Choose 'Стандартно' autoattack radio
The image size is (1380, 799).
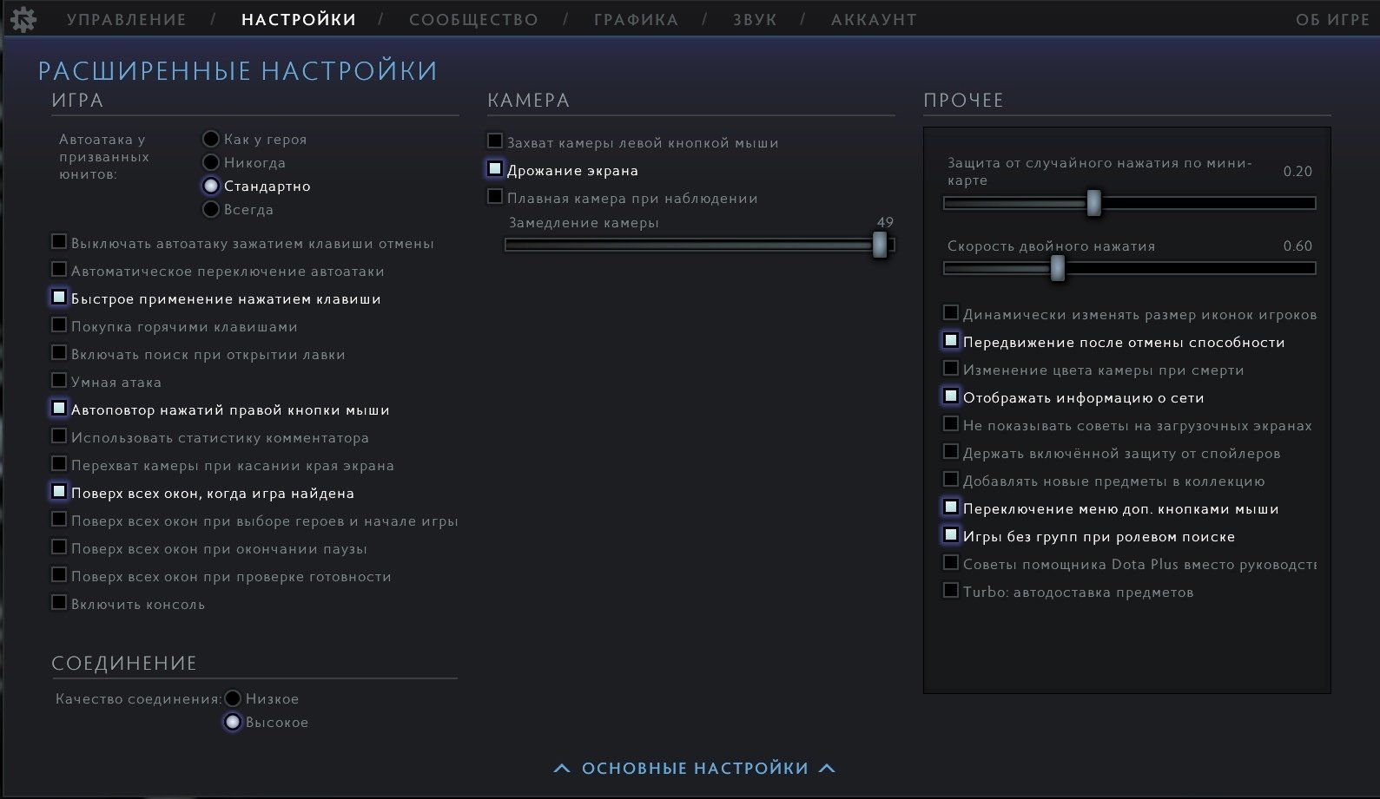(211, 186)
